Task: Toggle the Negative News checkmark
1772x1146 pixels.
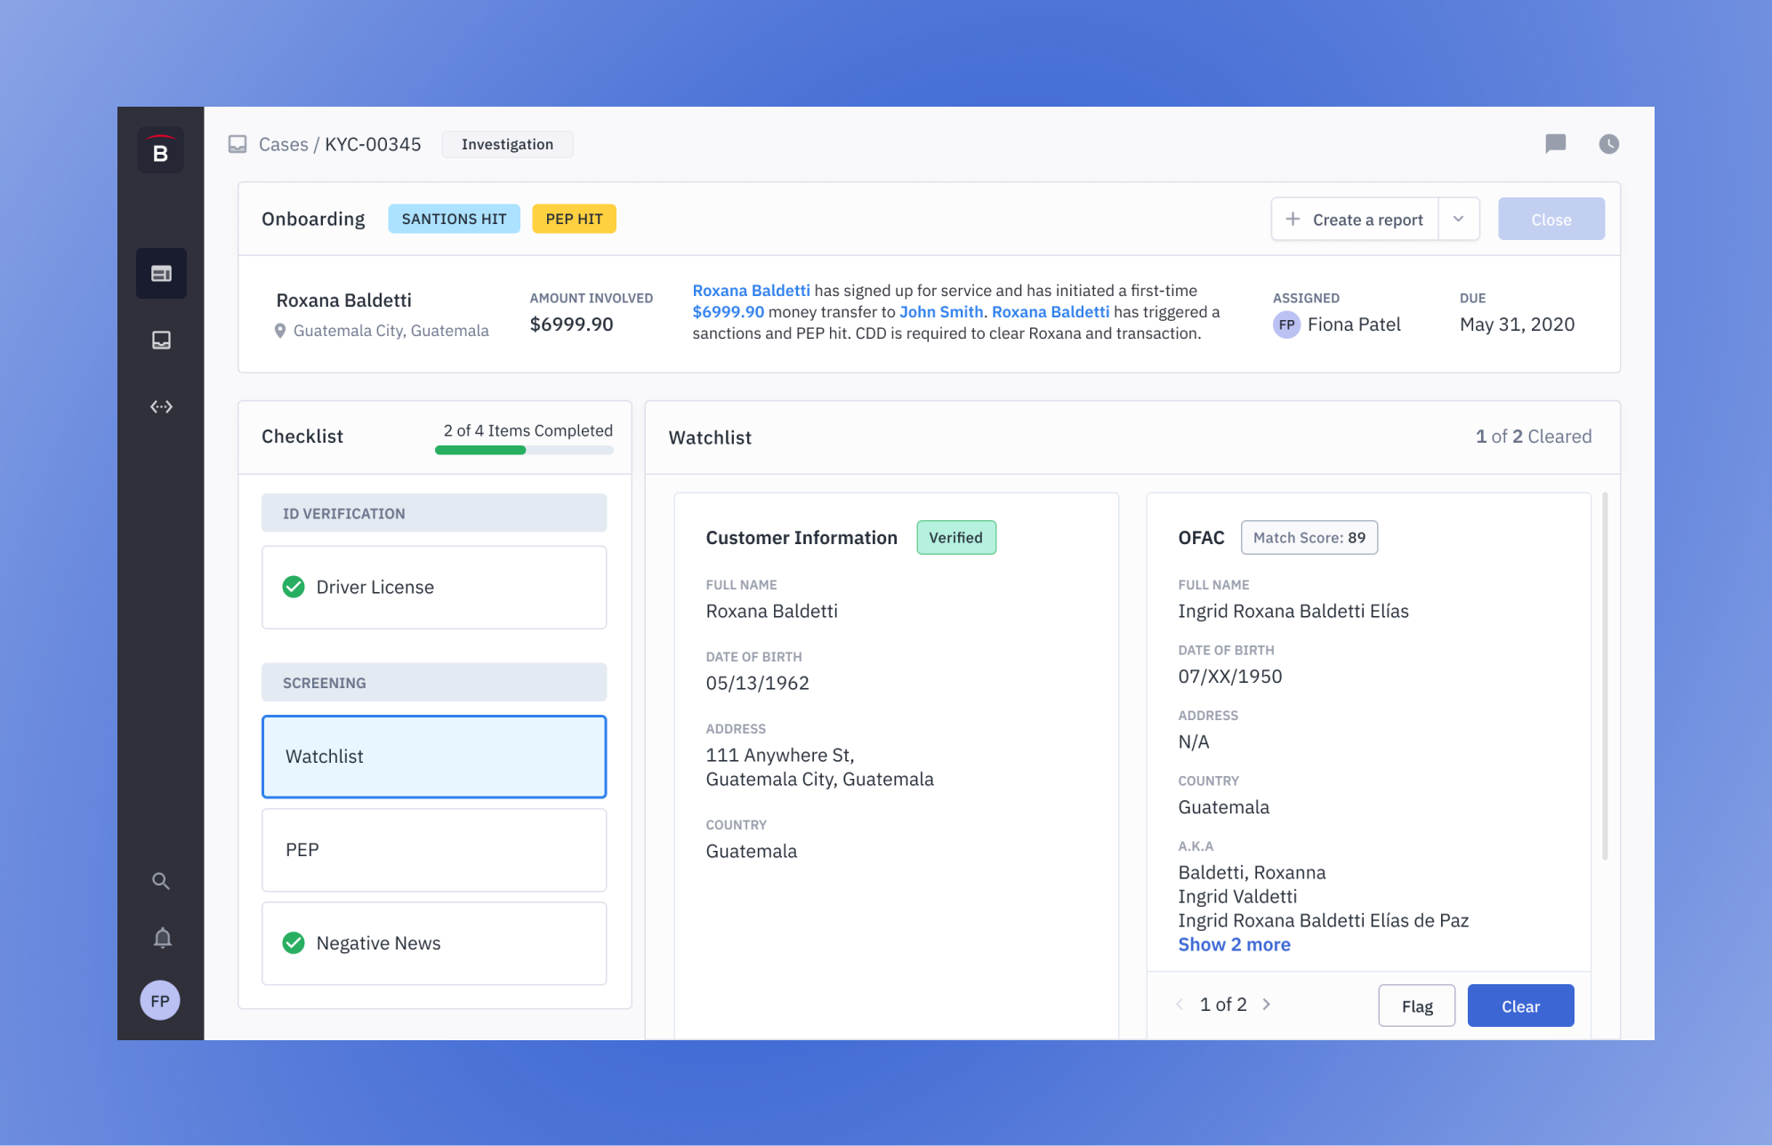Action: 294,942
